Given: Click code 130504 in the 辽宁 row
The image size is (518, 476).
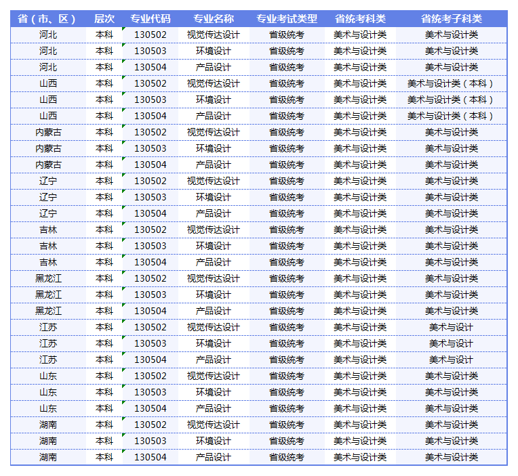Looking at the screenshot, I should [150, 213].
